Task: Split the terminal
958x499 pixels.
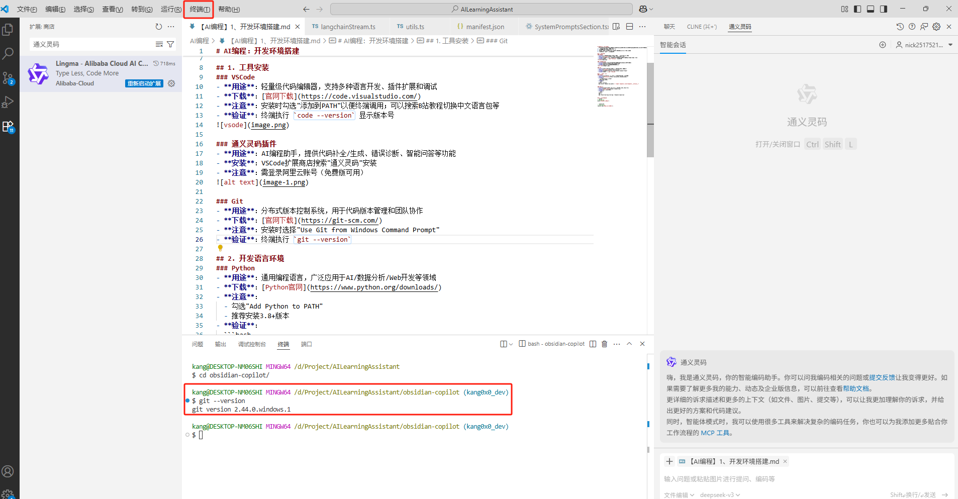Action: coord(593,344)
